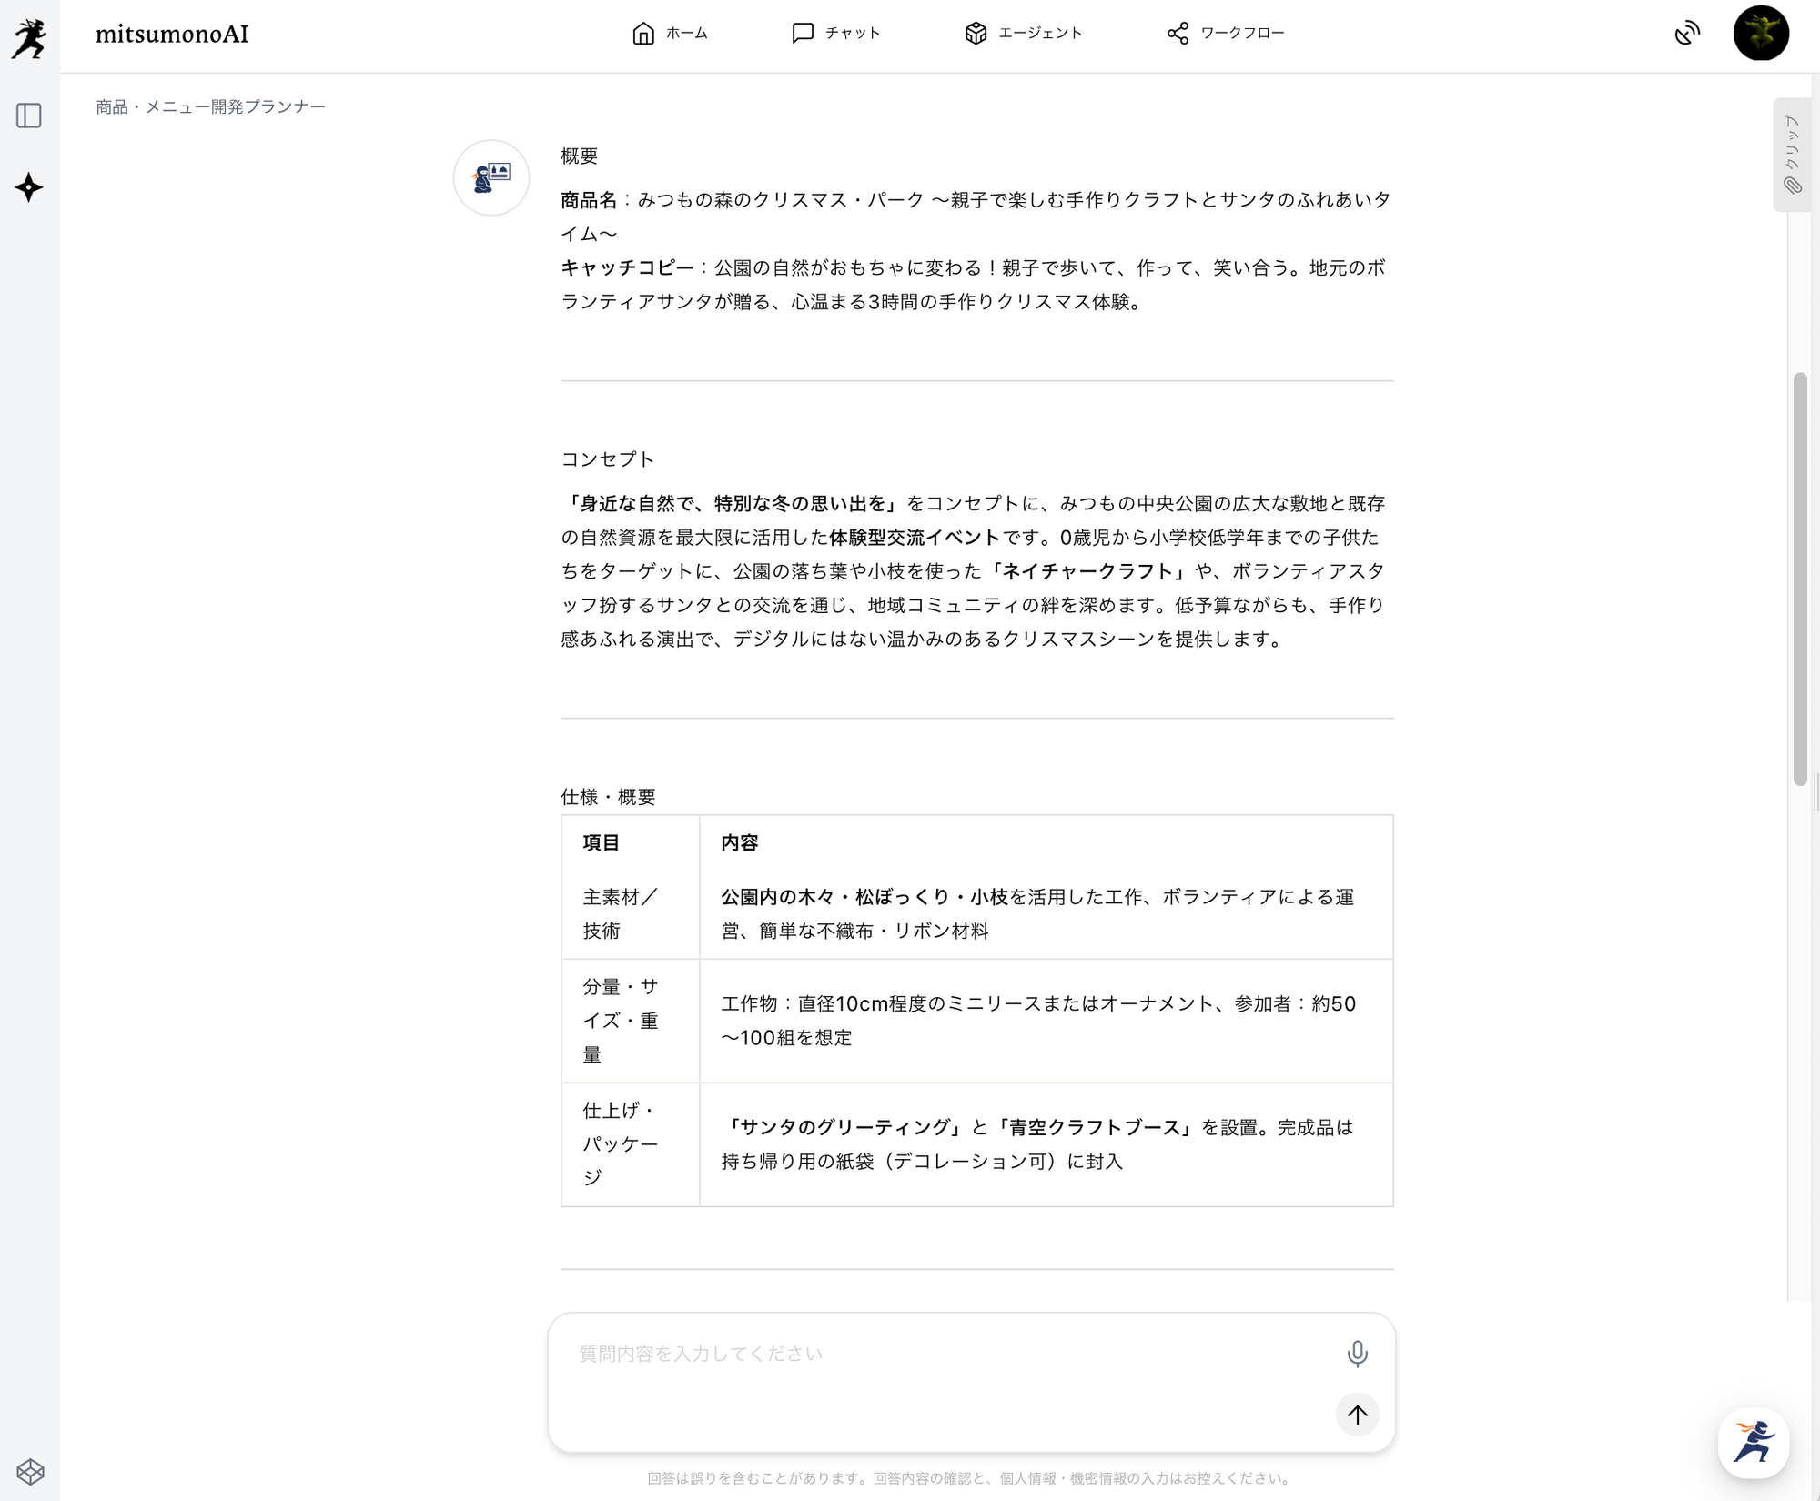Open the user avatar profile menu
Screen dimensions: 1820x1501
point(1760,34)
